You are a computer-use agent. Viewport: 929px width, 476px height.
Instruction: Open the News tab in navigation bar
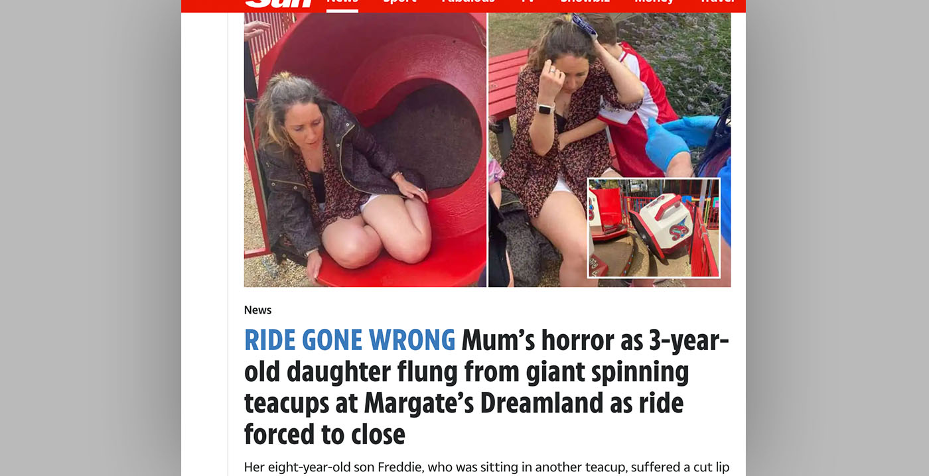tap(342, 2)
